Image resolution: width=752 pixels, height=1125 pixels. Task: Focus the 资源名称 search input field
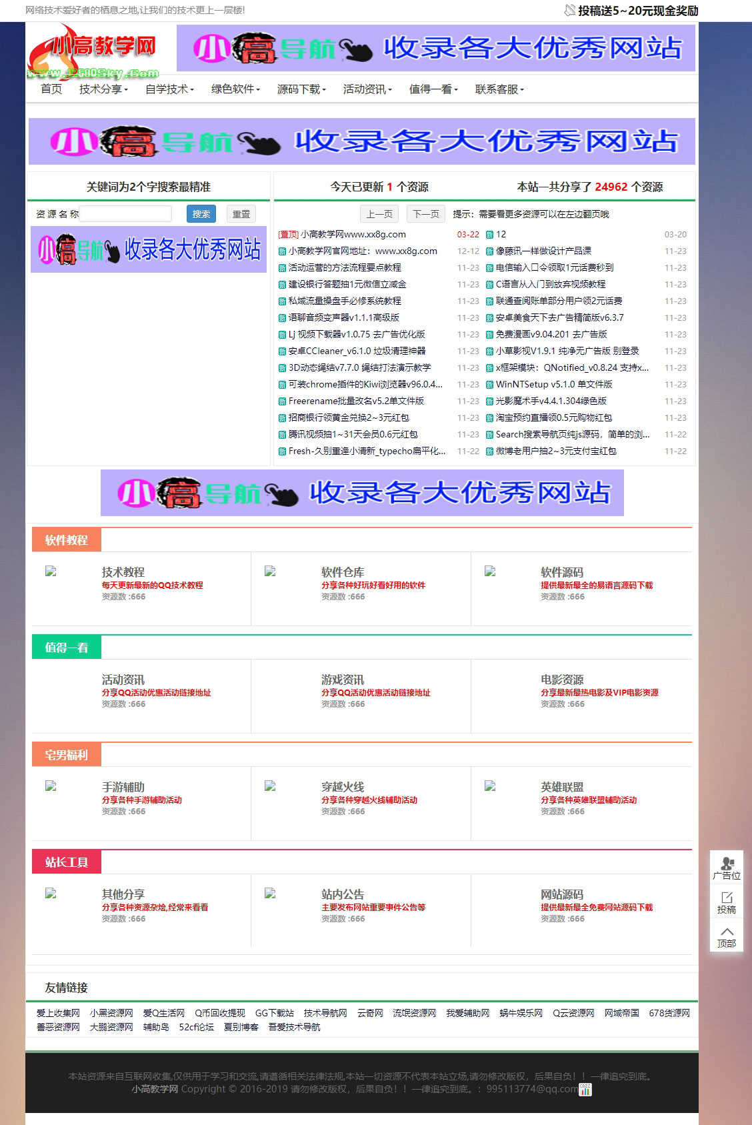coord(125,213)
